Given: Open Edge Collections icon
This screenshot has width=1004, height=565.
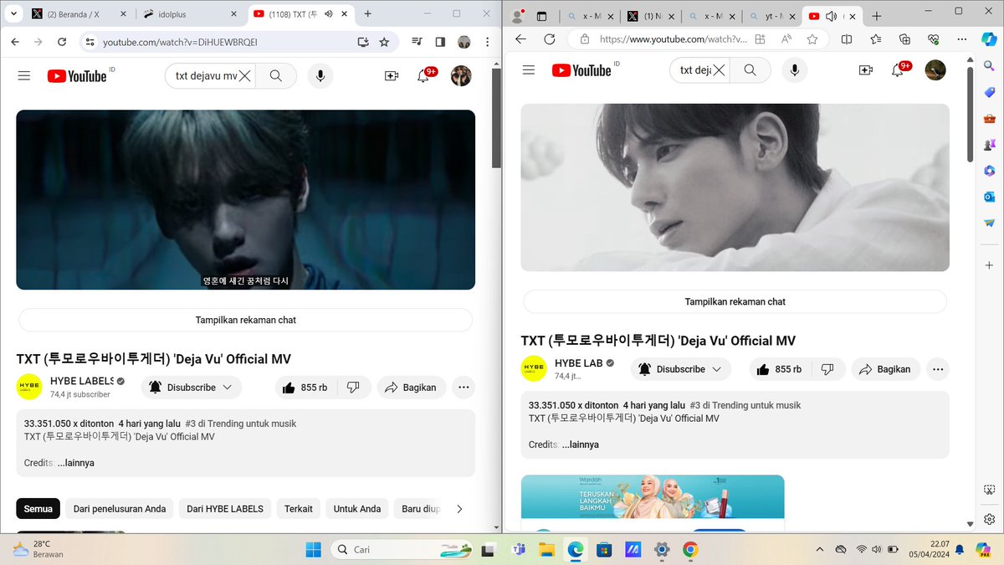Looking at the screenshot, I should (904, 39).
